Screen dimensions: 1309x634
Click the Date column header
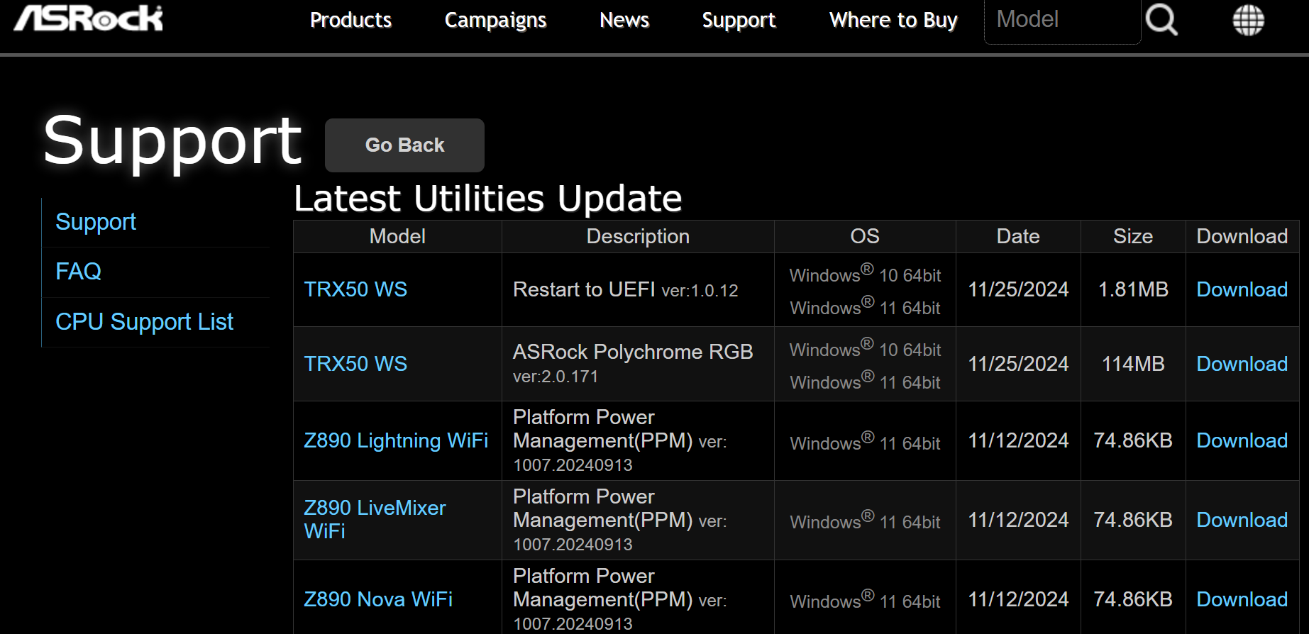click(1018, 236)
